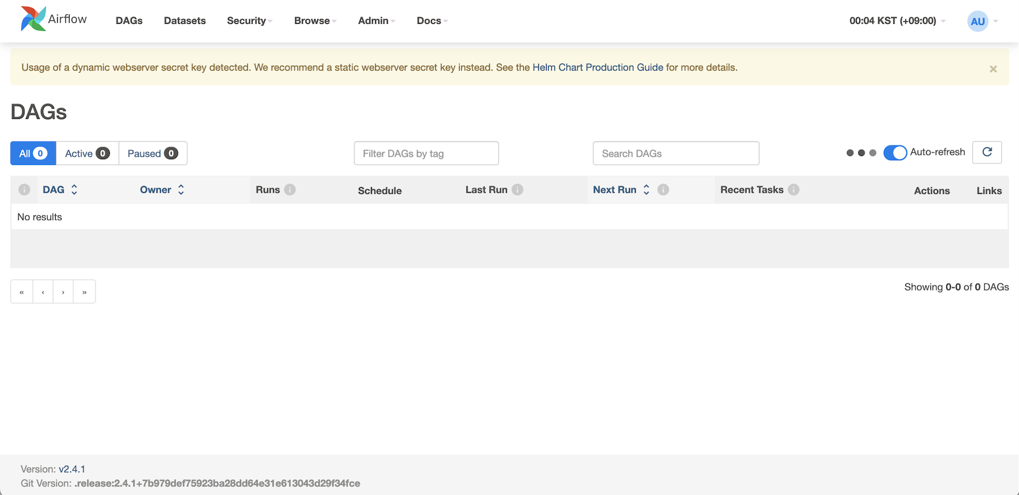Image resolution: width=1019 pixels, height=495 pixels.
Task: Open the Browse dropdown menu
Action: click(x=315, y=21)
